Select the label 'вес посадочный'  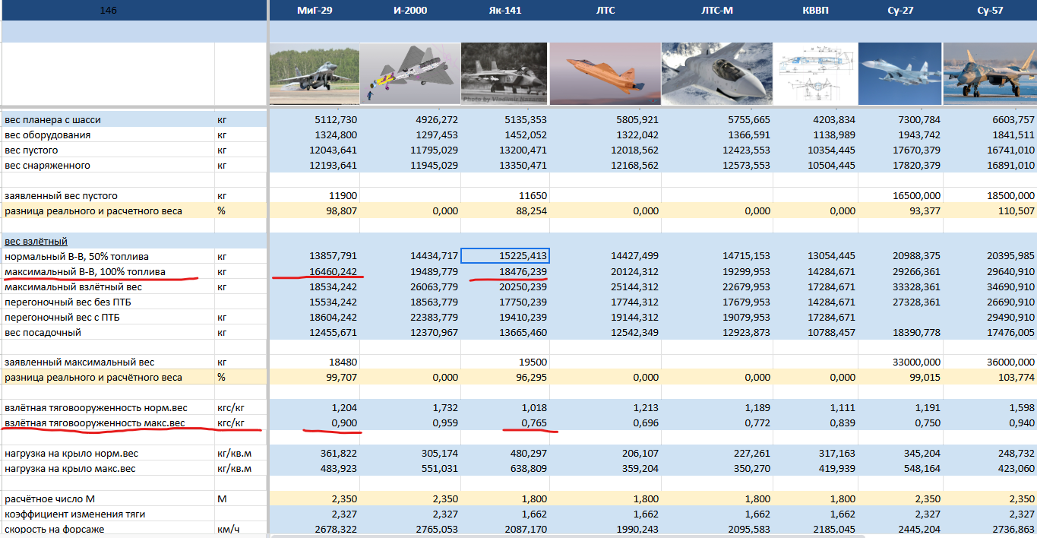[x=43, y=333]
